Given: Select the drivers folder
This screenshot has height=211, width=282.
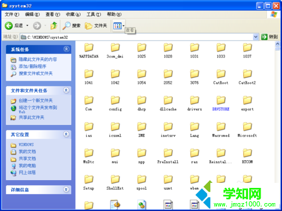Looking at the screenshot, I should tap(195, 104).
